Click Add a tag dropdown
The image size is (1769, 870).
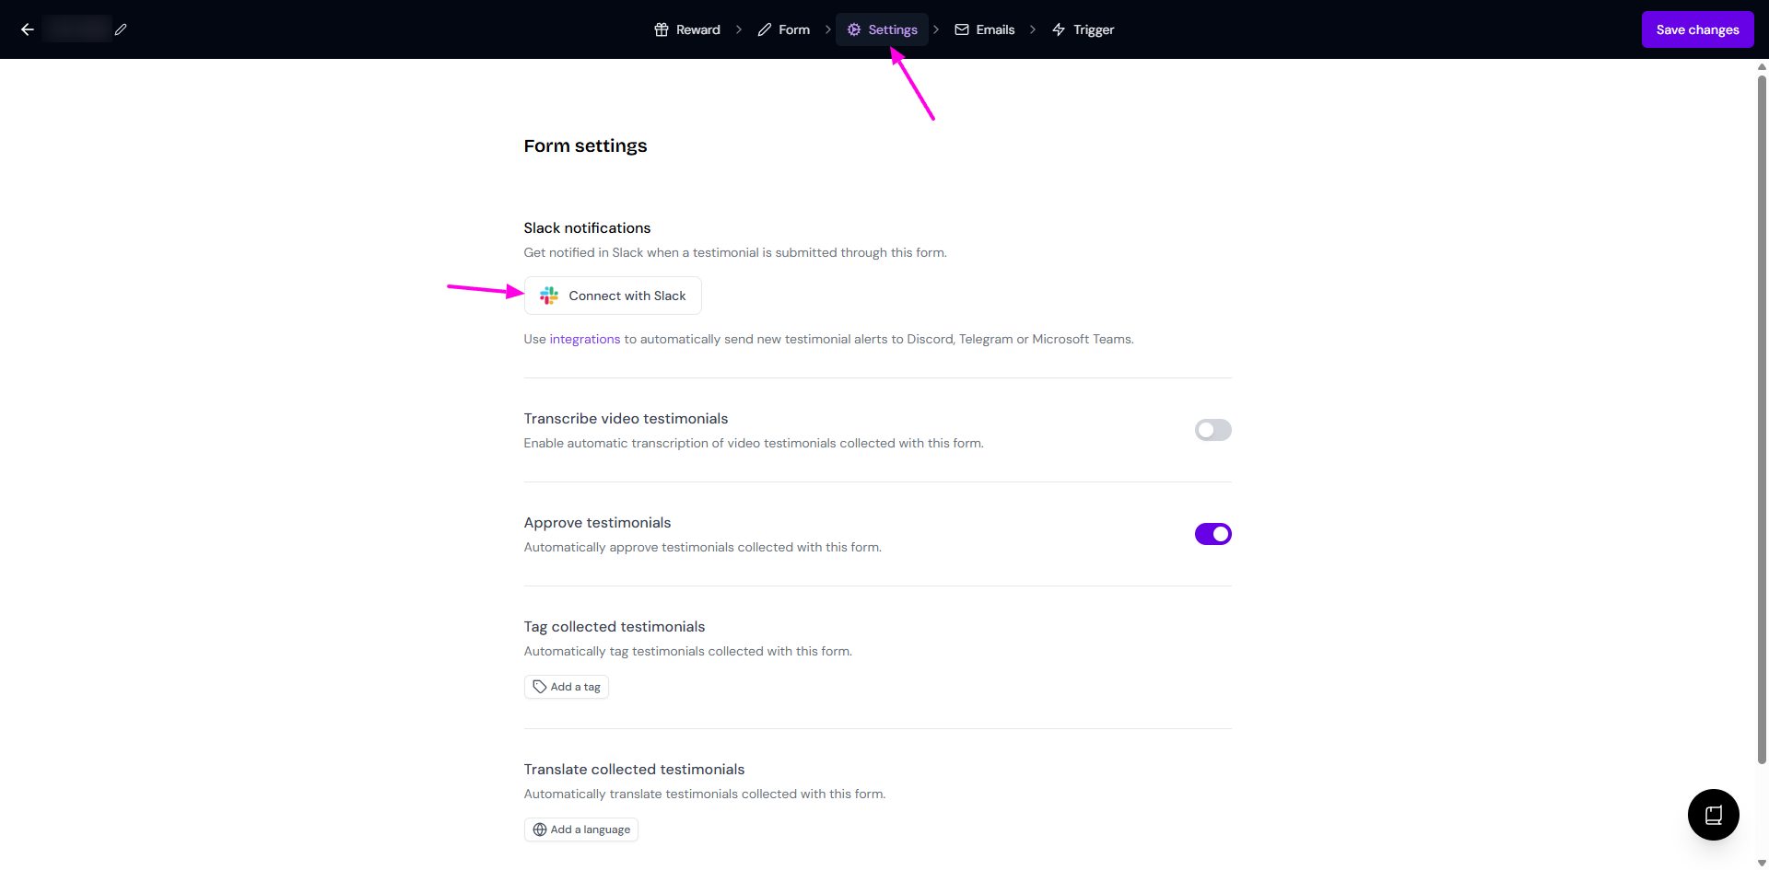pyautogui.click(x=567, y=687)
